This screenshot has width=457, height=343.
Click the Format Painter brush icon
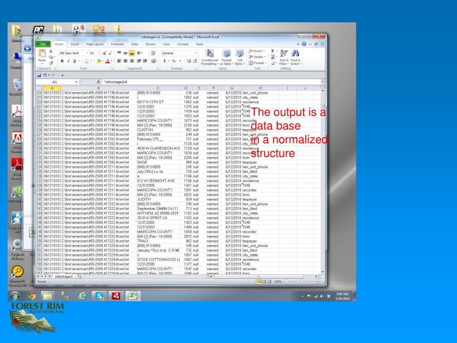pyautogui.click(x=51, y=63)
